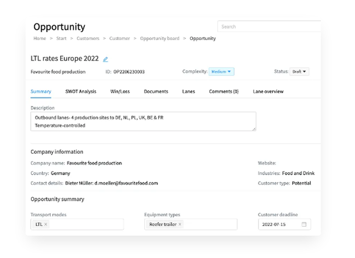This screenshot has width=355, height=258.
Task: Click the pencil icon to edit opportunity title
Action: point(105,58)
